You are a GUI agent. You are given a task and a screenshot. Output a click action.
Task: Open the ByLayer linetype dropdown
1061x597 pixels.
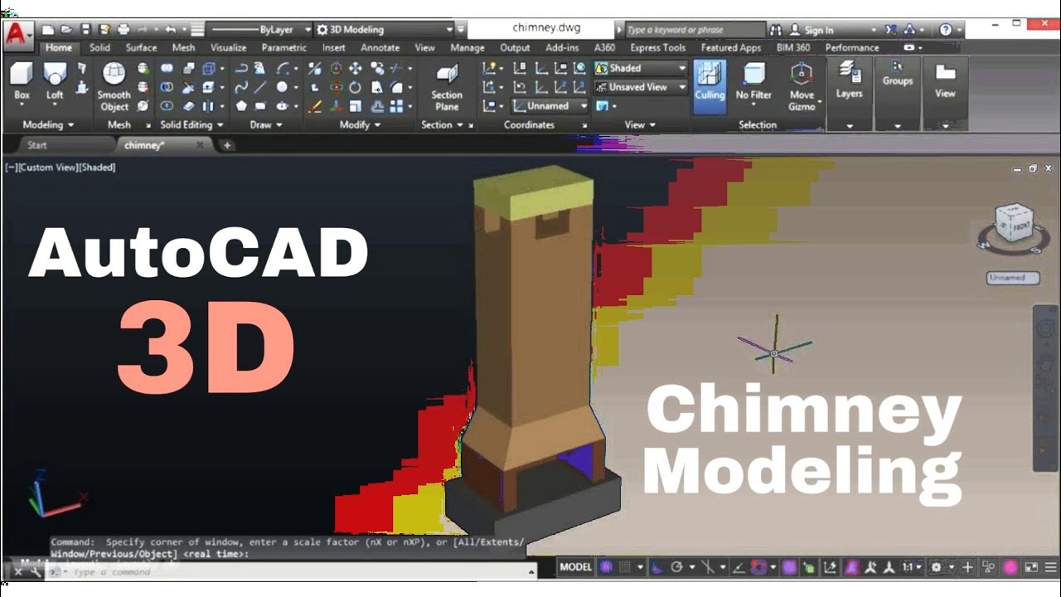pyautogui.click(x=260, y=30)
